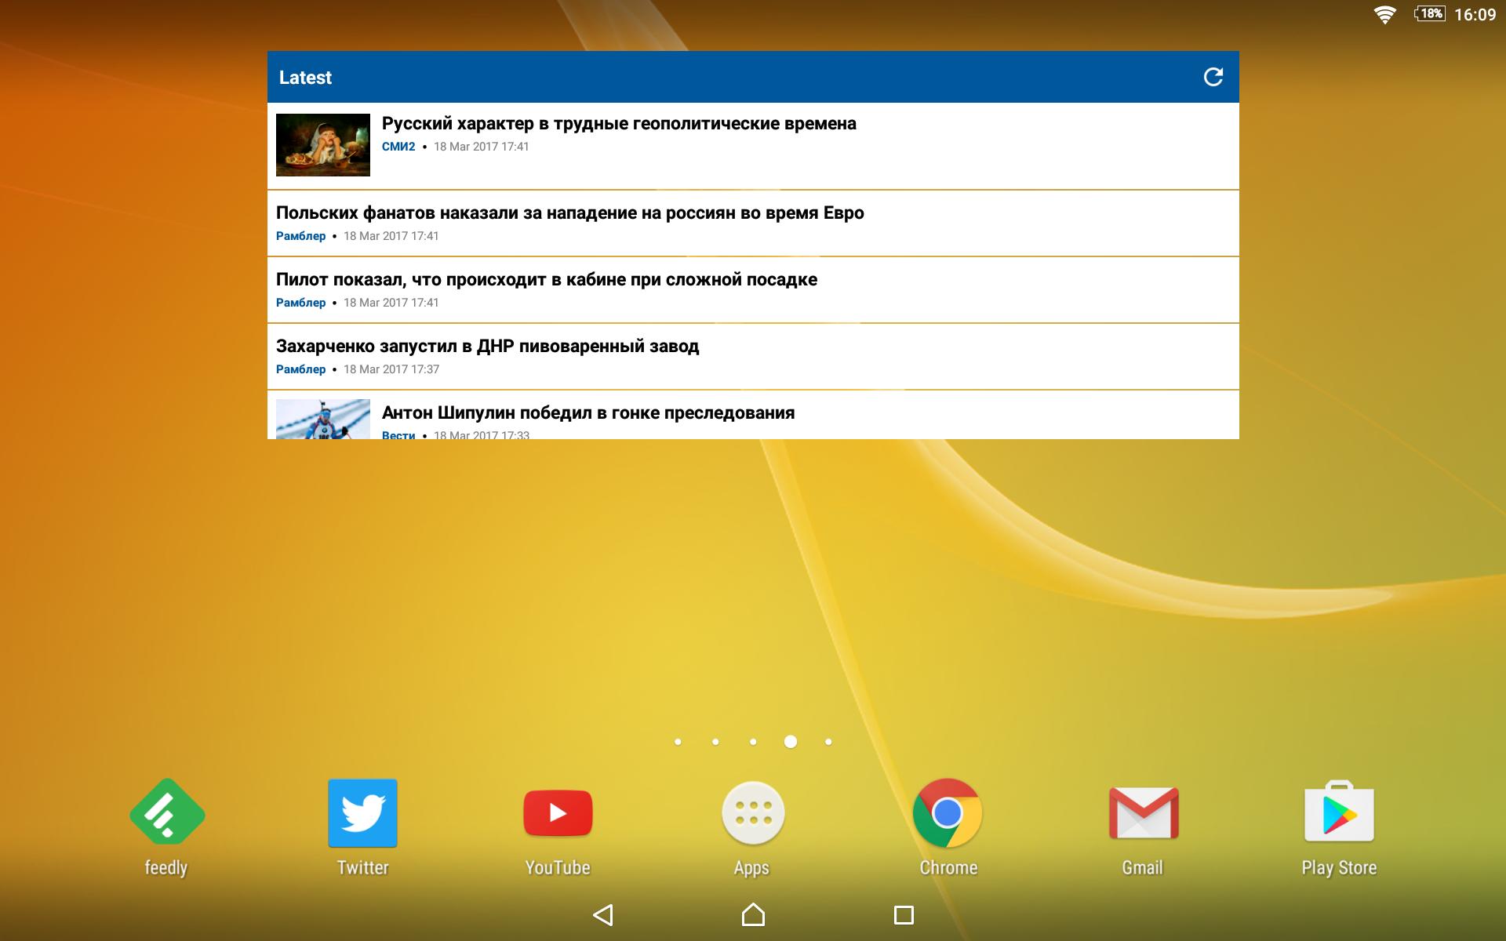Launch the Twitter app
Viewport: 1506px width, 941px height.
pyautogui.click(x=362, y=828)
